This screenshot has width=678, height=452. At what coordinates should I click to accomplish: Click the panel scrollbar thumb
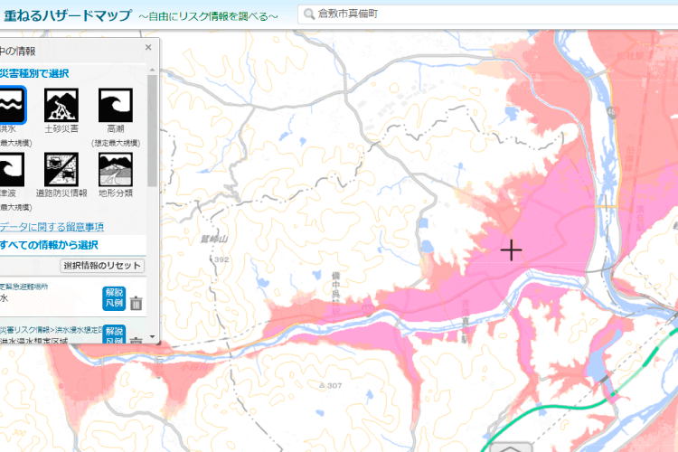(x=152, y=130)
